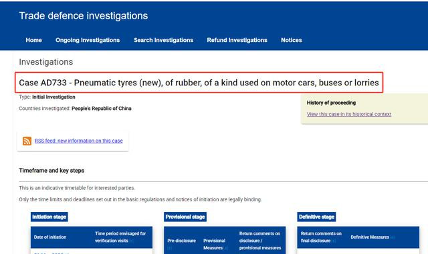The width and height of the screenshot is (428, 254).
Task: View this case in its historical context
Action: coord(349,114)
